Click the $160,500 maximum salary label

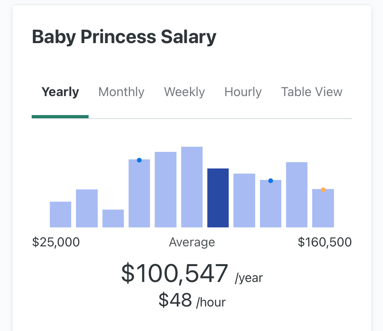(324, 242)
